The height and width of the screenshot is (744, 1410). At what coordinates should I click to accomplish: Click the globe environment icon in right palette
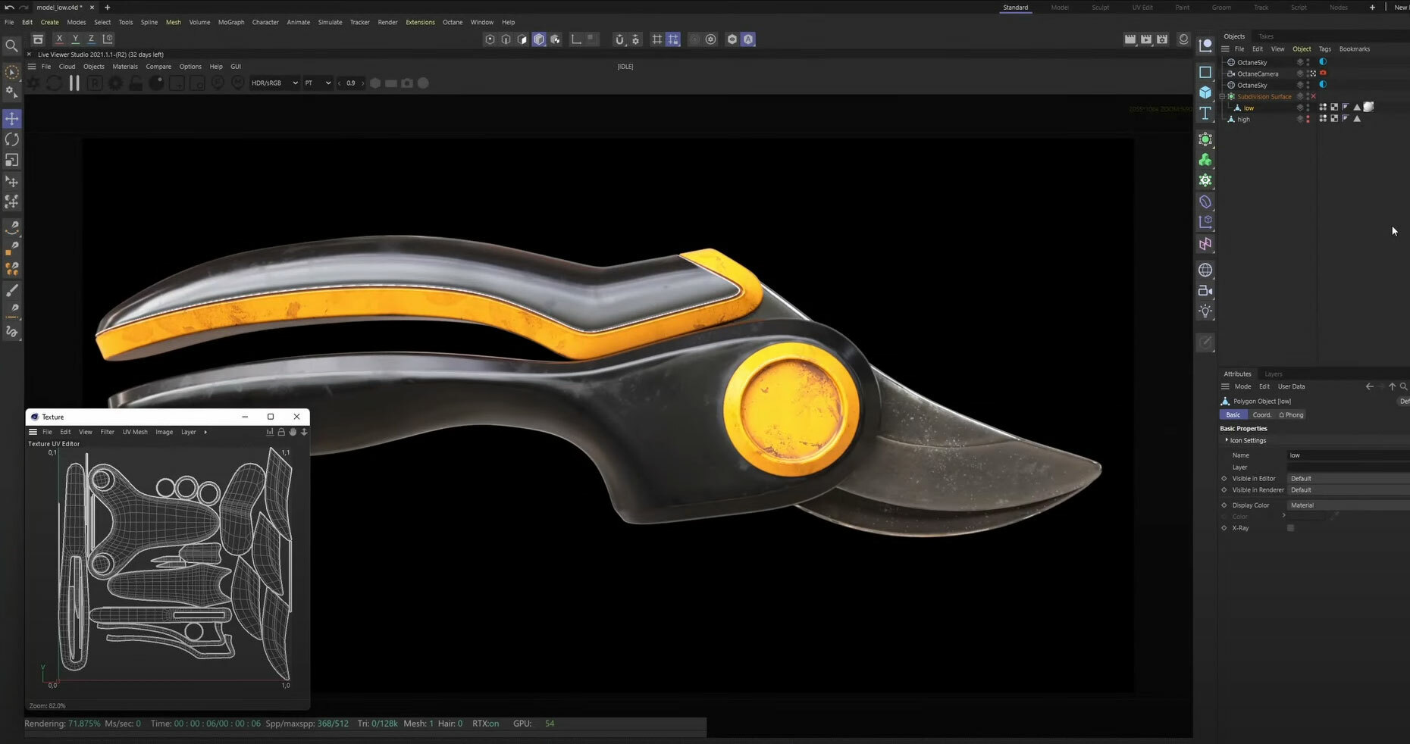tap(1205, 270)
